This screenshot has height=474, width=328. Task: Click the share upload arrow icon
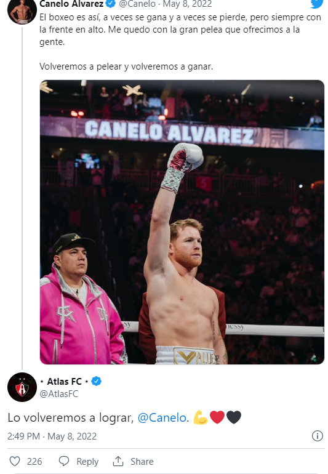tap(118, 461)
